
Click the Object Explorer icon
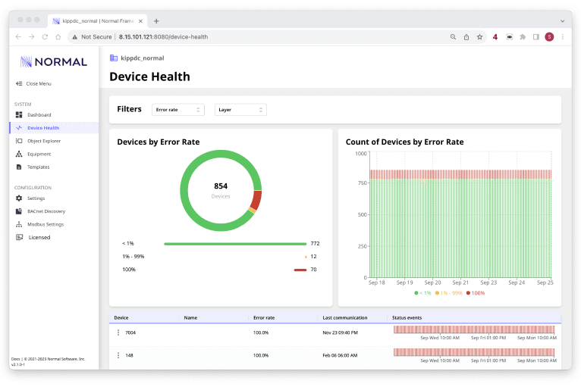click(x=19, y=141)
